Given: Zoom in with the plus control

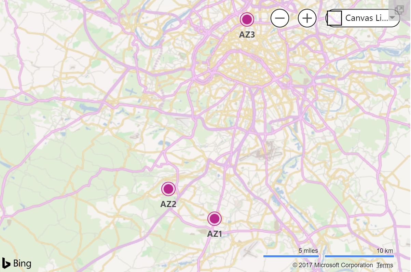Looking at the screenshot, I should 307,18.
